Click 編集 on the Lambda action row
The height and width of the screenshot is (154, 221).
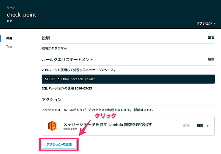pos(200,125)
